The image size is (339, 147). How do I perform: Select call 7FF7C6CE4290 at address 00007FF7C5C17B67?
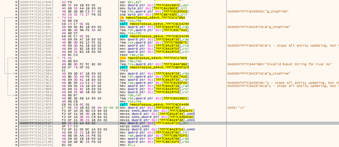[154, 24]
